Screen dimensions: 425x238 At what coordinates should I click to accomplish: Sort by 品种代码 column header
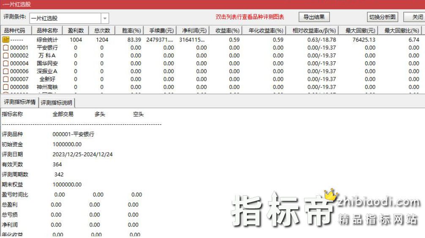[x=16, y=30]
